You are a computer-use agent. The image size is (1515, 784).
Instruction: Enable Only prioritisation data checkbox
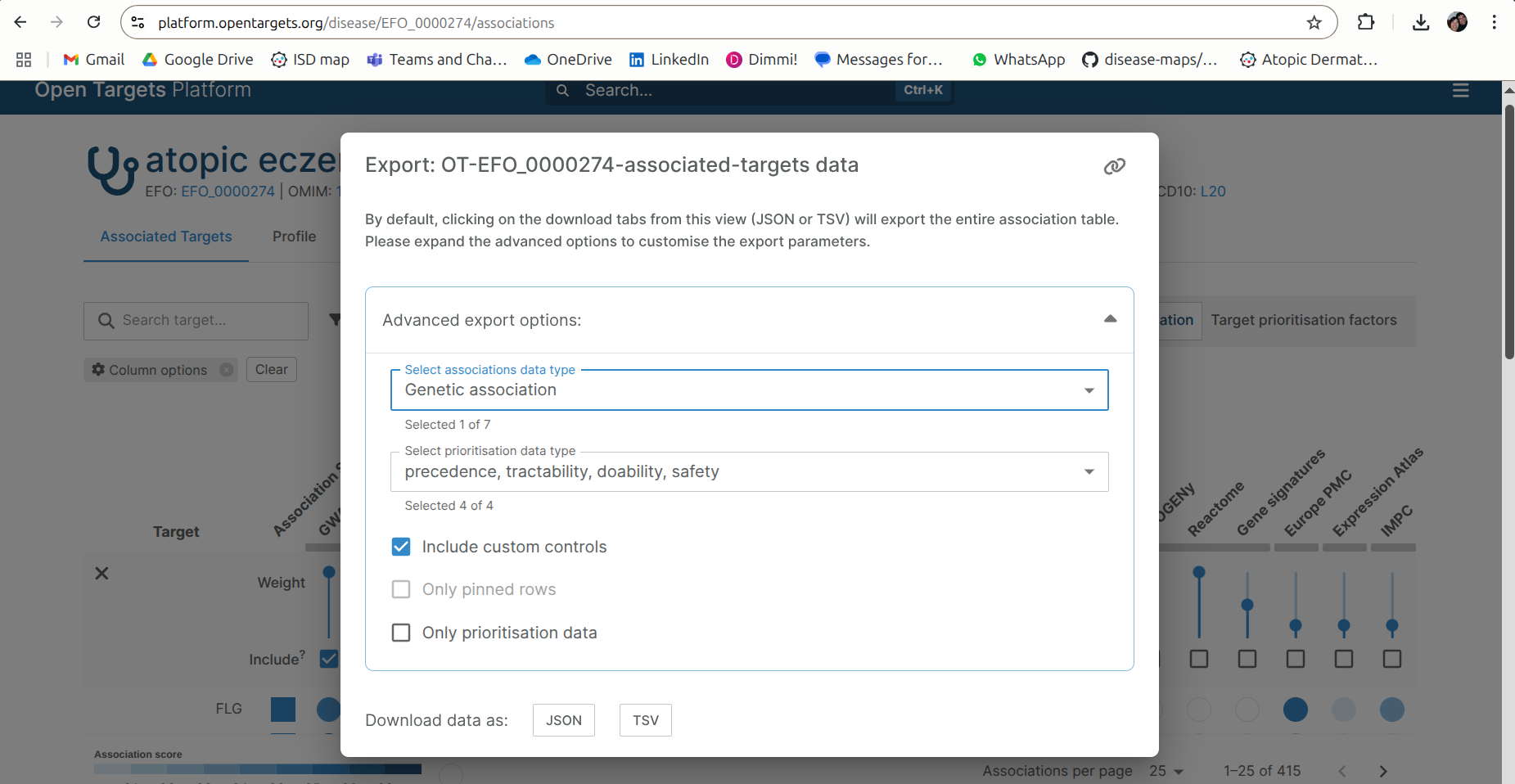point(401,633)
